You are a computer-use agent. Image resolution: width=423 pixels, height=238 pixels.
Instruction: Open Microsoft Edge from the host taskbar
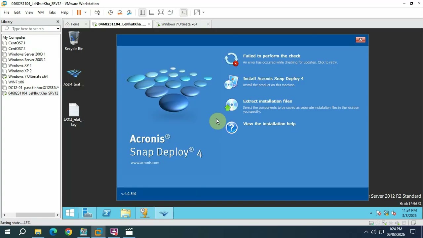click(x=53, y=232)
